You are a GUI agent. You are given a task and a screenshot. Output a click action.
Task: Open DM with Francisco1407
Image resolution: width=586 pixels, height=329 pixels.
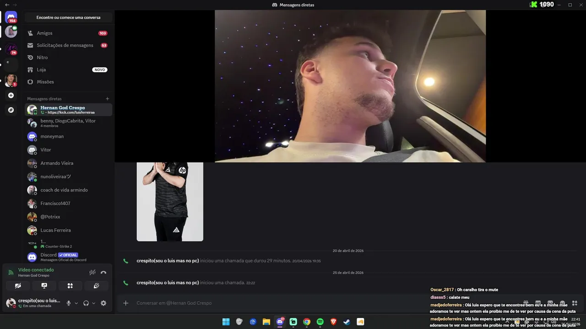[x=68, y=203]
